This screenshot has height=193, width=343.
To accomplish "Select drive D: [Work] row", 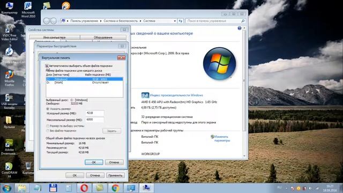I will click(x=85, y=83).
